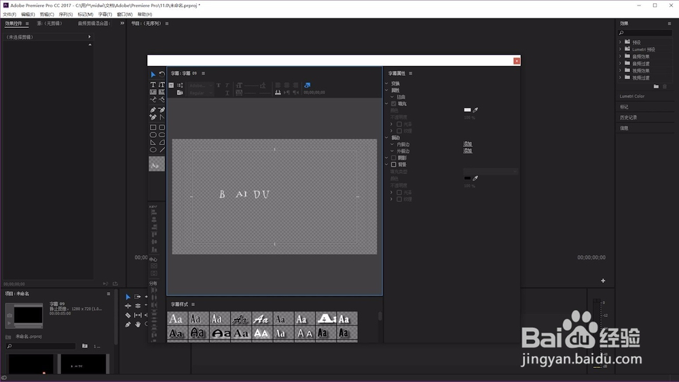Select the Arc tool

coord(162,142)
